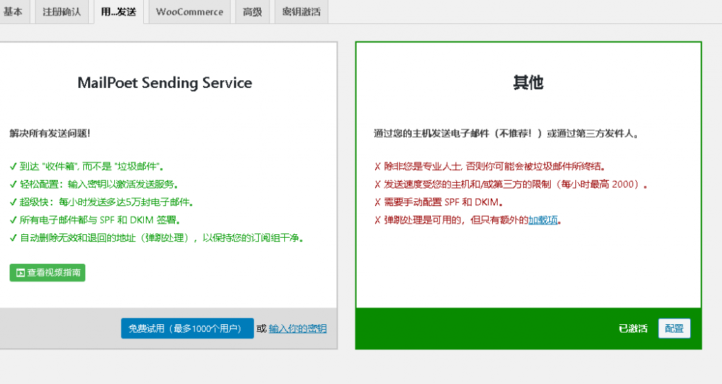The width and height of the screenshot is (722, 384).
Task: Follow the 输入你的密钥 link
Action: pos(298,328)
